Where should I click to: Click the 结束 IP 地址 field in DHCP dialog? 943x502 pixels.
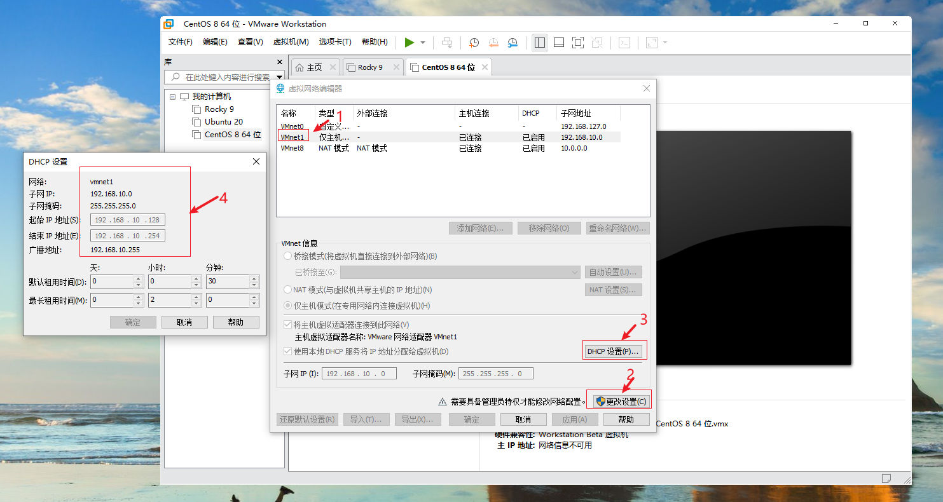point(128,236)
